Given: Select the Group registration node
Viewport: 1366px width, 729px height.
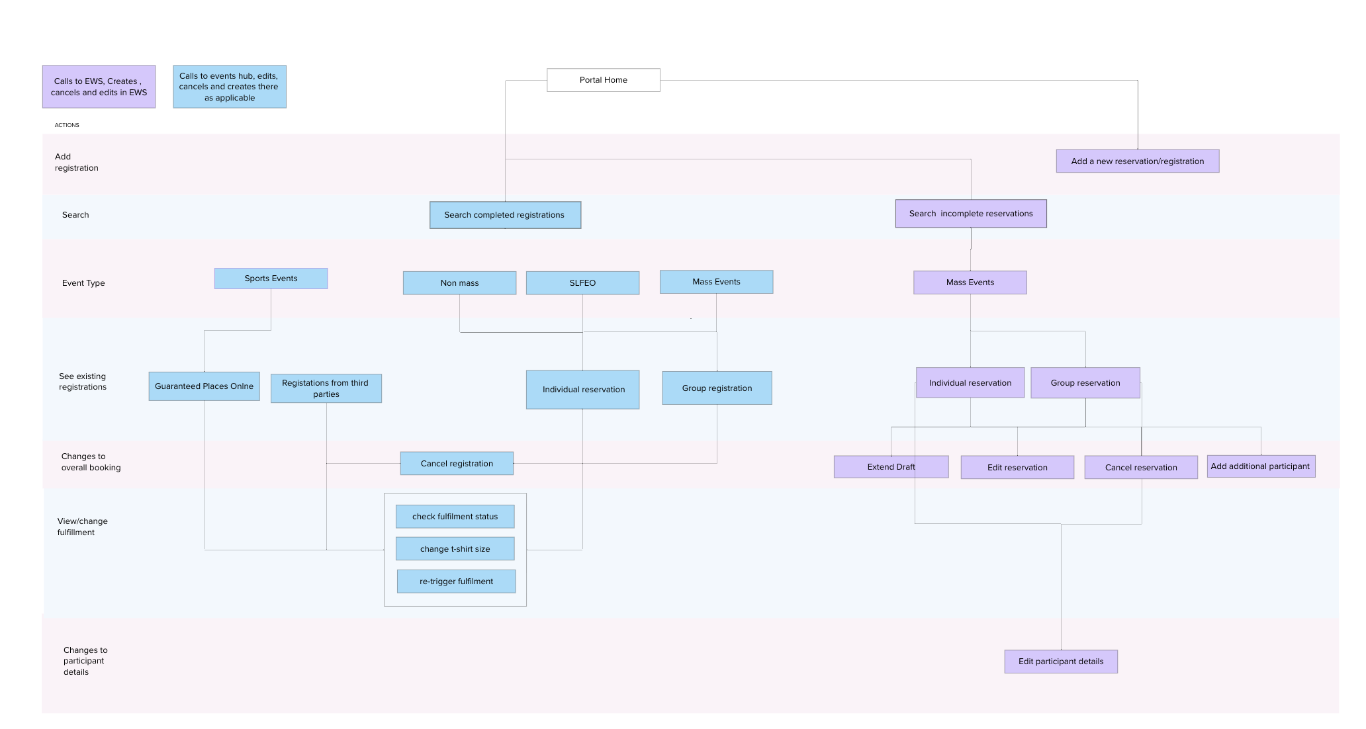Looking at the screenshot, I should [717, 388].
